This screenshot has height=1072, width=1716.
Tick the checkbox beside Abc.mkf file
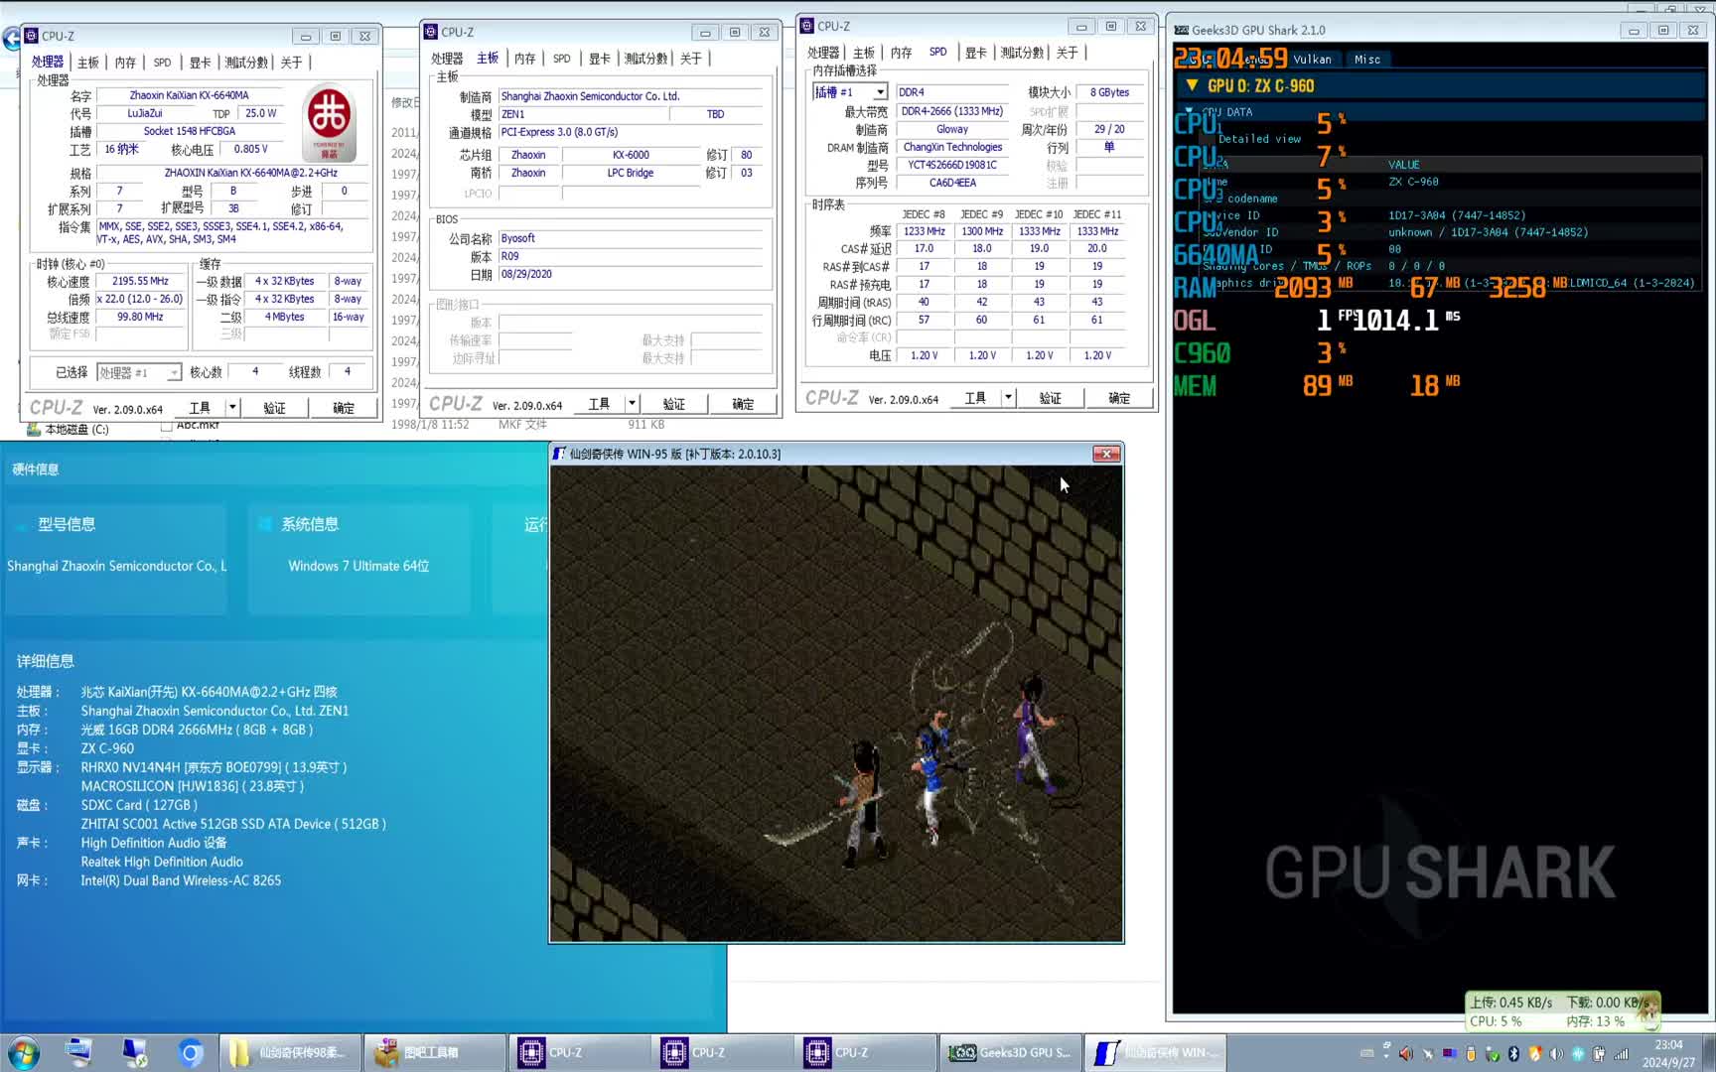pos(167,427)
